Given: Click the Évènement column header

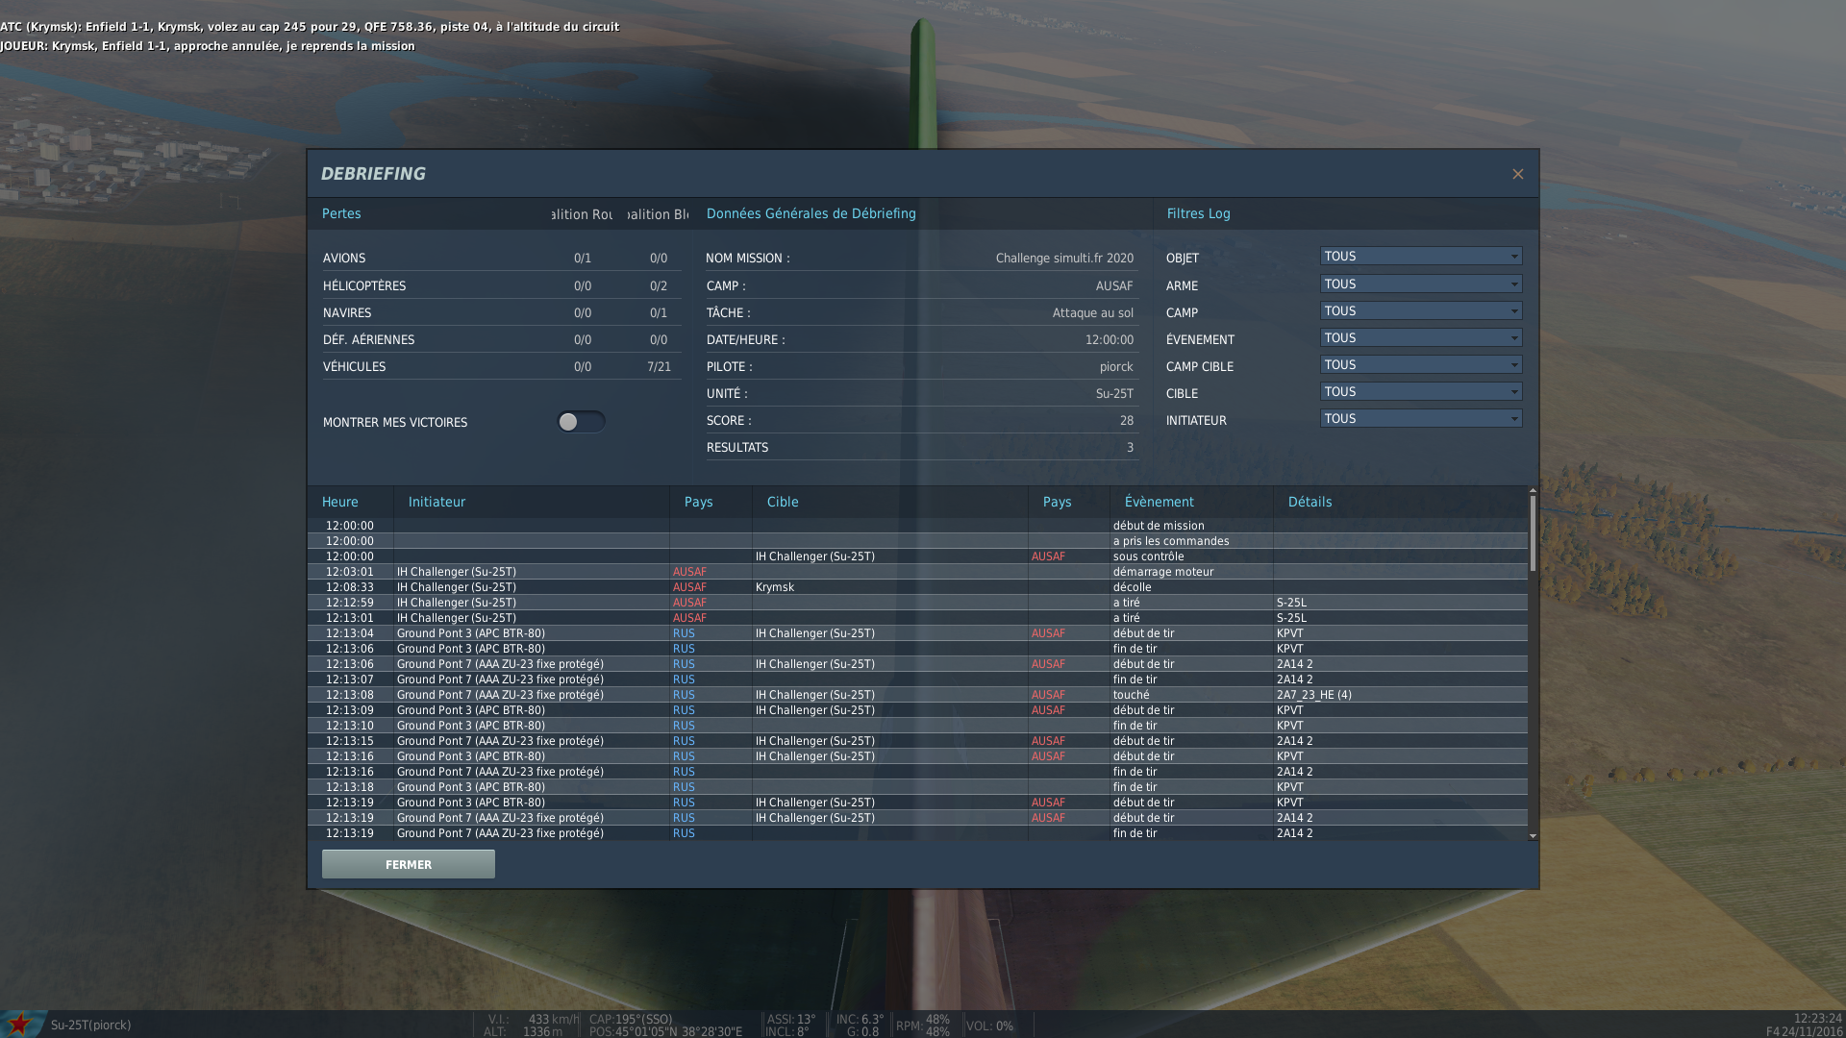Looking at the screenshot, I should (1160, 502).
